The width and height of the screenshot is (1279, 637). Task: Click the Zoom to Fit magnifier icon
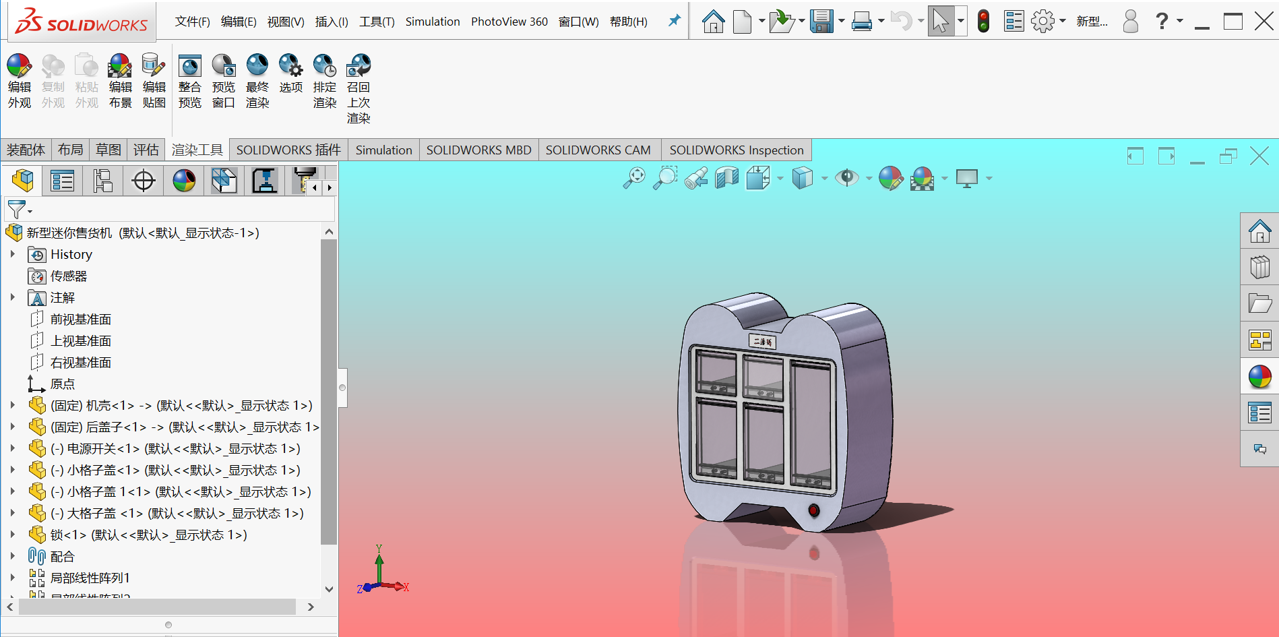pyautogui.click(x=633, y=178)
